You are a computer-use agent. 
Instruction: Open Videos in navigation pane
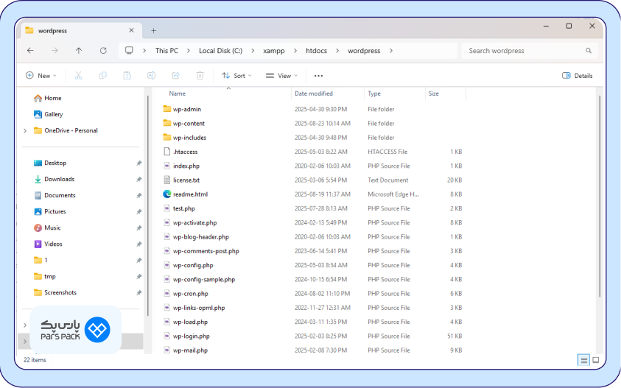48,244
